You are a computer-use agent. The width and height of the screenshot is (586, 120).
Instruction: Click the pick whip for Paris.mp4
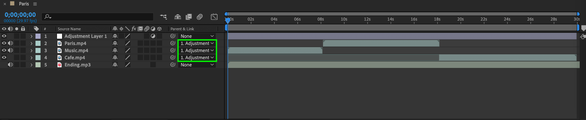tap(173, 43)
